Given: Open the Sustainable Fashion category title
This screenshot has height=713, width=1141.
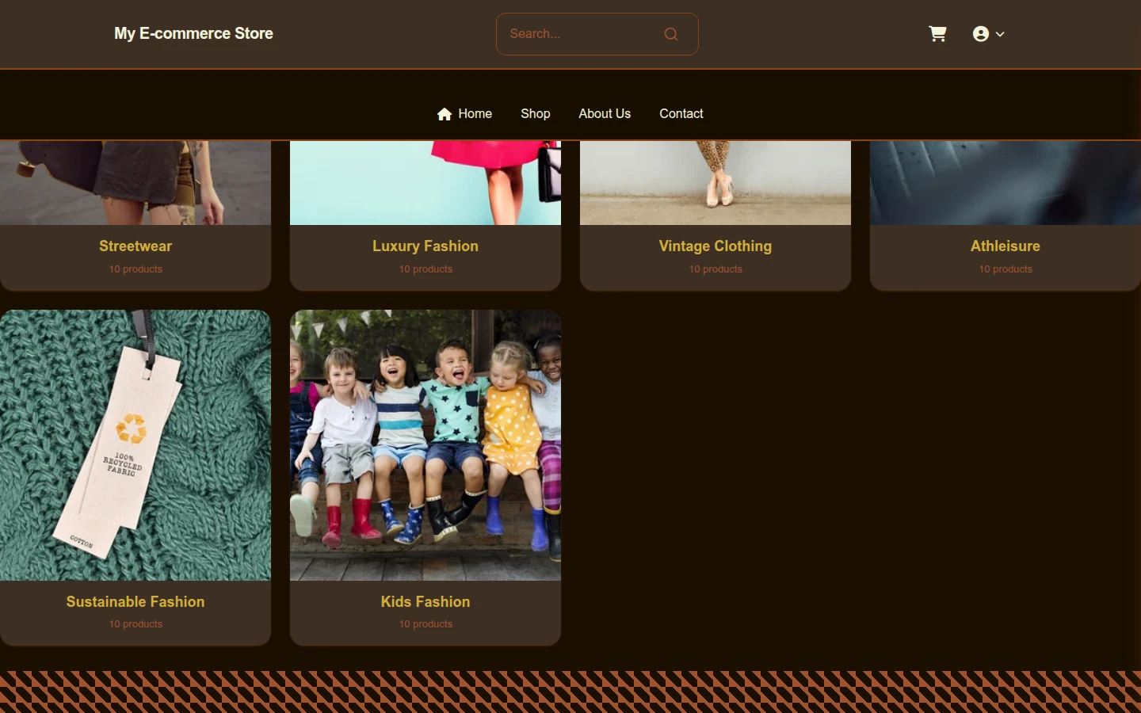Looking at the screenshot, I should click(x=135, y=601).
